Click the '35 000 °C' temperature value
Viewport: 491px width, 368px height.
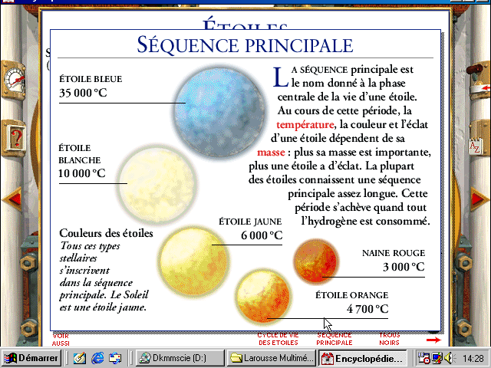tap(83, 93)
